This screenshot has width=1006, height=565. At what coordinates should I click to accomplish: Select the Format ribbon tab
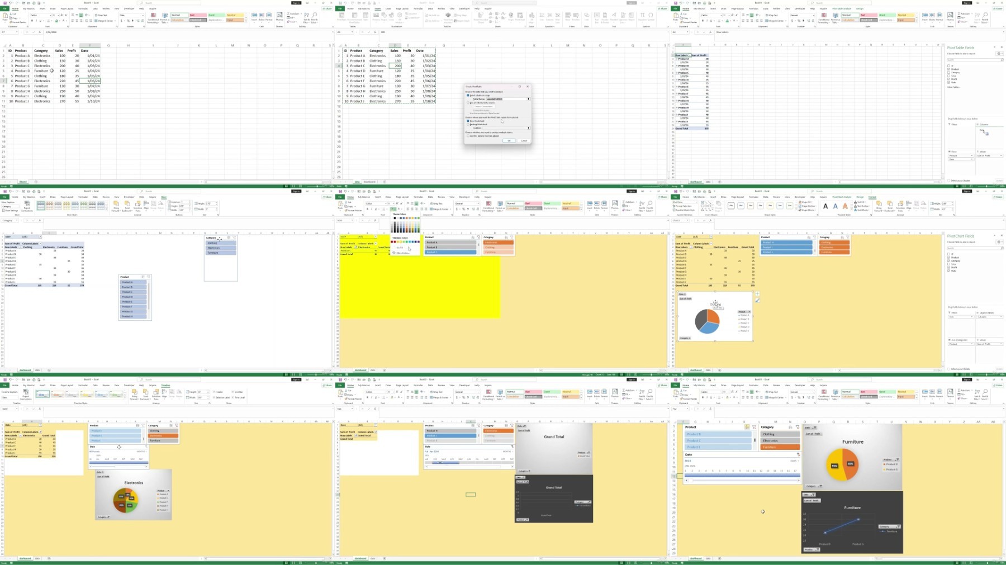tap(872, 197)
